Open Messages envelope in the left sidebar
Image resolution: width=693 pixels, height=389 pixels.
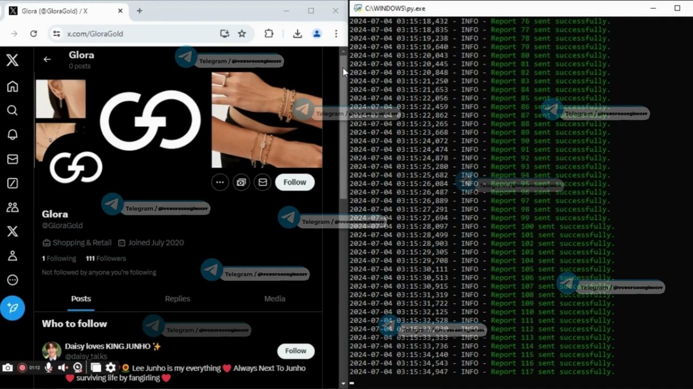point(12,159)
